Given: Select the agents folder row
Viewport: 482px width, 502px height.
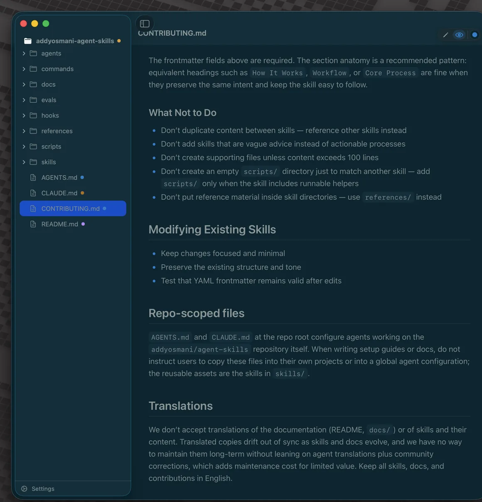Looking at the screenshot, I should point(73,53).
